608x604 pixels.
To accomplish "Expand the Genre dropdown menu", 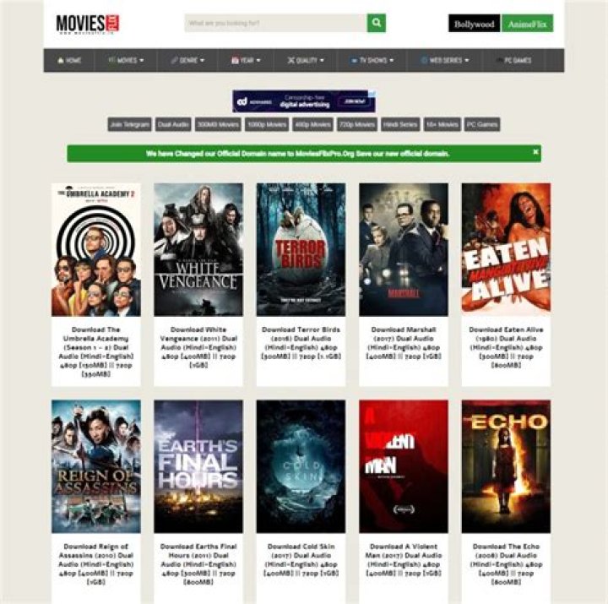I will point(187,61).
